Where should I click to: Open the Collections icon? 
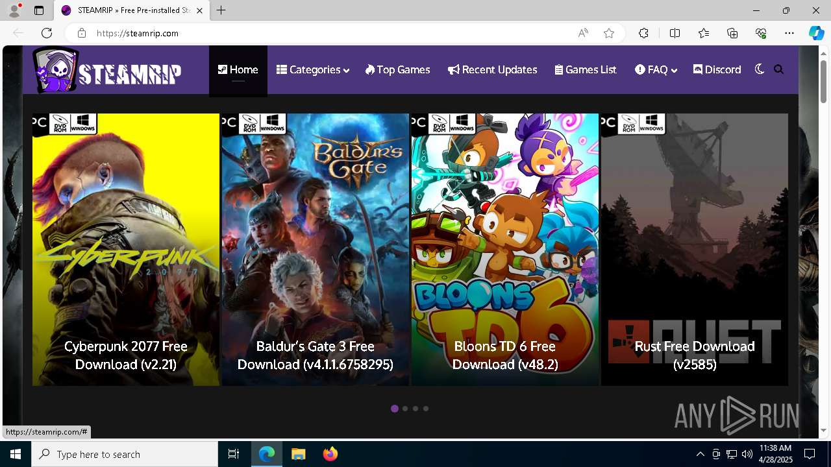tap(732, 33)
